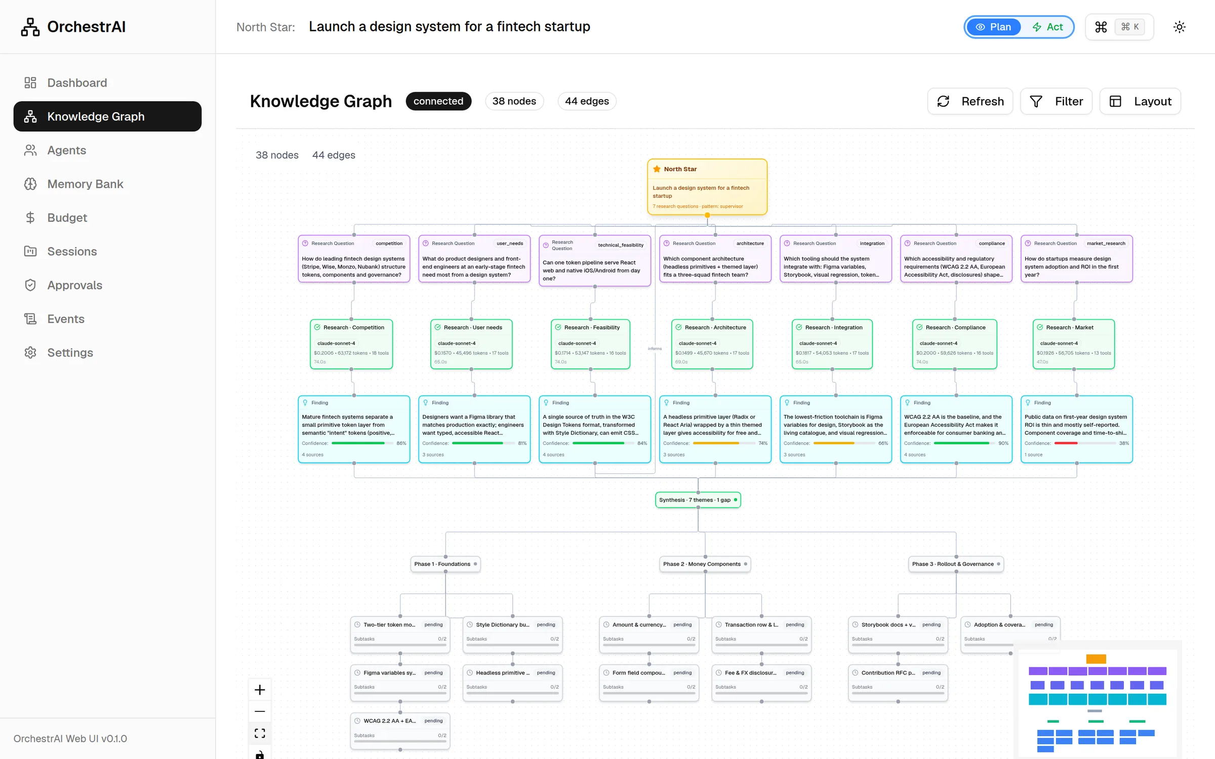Expand the Phase 1 · Foundations node
Viewport: 1215px width, 759px height.
(445, 564)
